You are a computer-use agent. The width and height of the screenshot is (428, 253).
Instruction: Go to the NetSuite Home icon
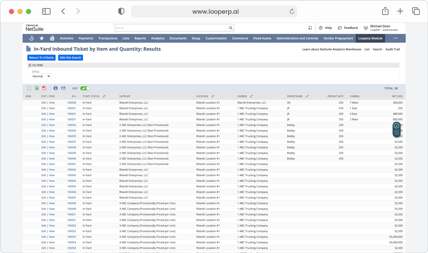[52, 38]
